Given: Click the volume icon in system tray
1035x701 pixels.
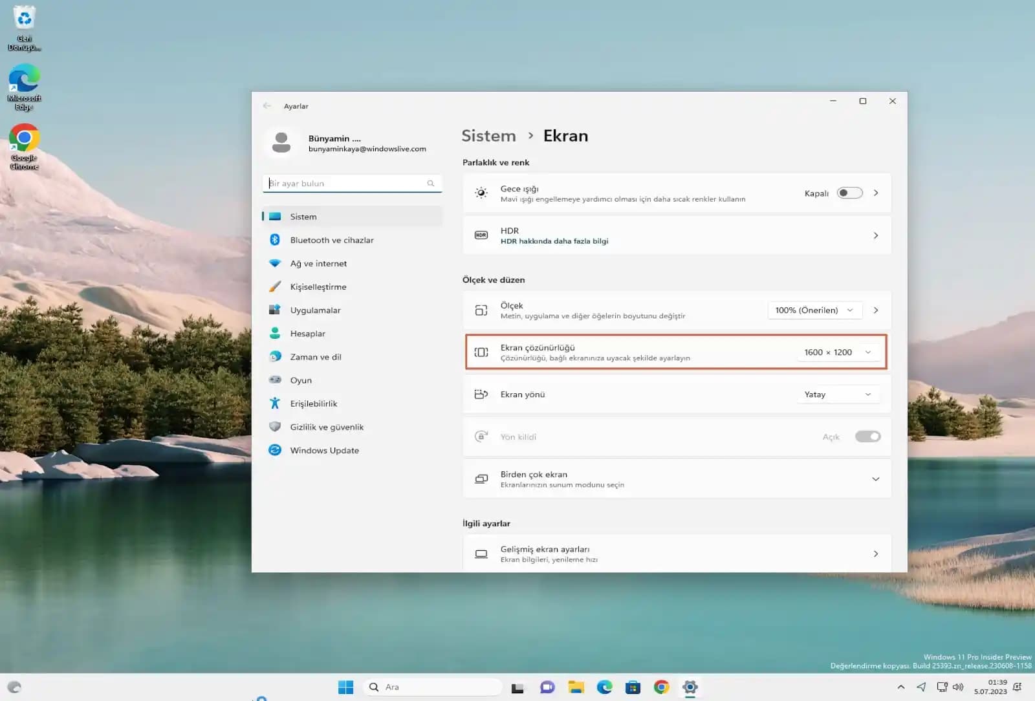Looking at the screenshot, I should (x=958, y=687).
